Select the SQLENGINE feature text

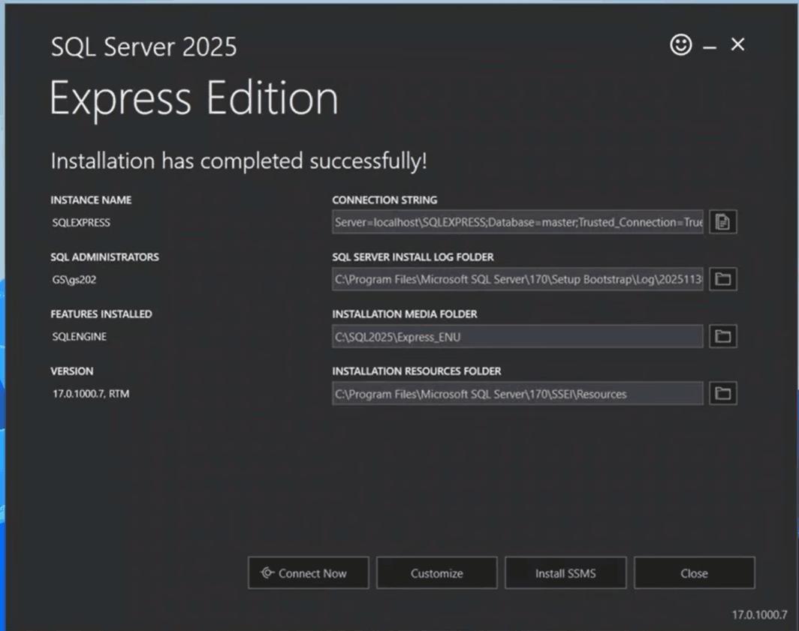click(80, 337)
